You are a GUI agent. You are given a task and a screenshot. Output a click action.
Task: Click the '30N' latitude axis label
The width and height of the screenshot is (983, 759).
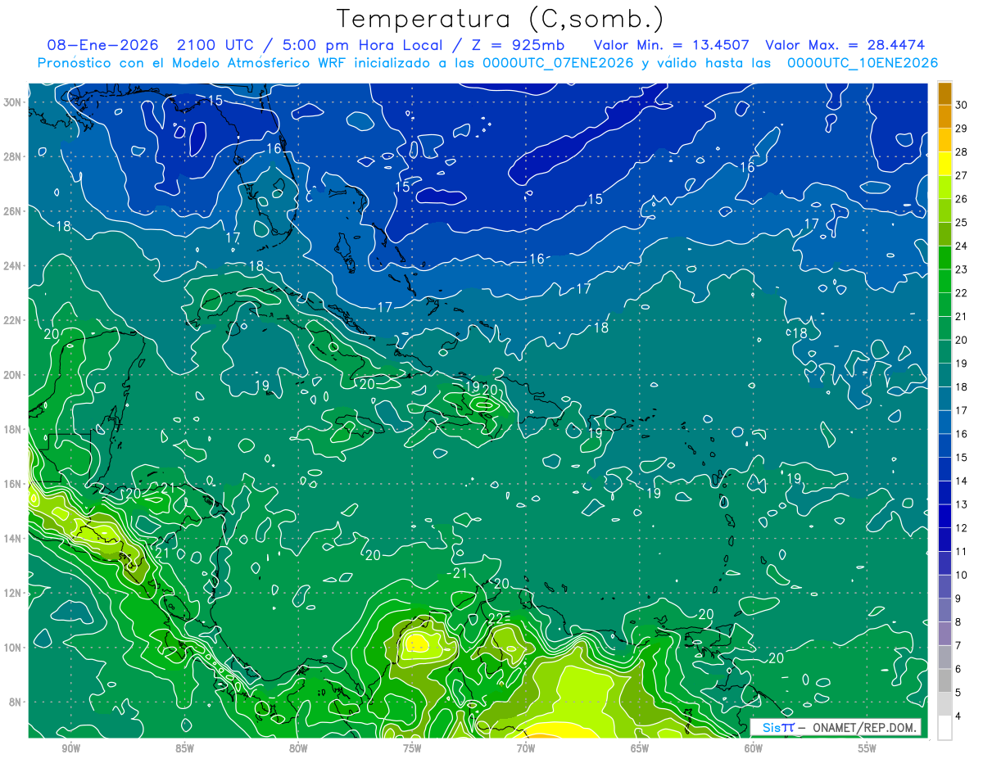13,102
